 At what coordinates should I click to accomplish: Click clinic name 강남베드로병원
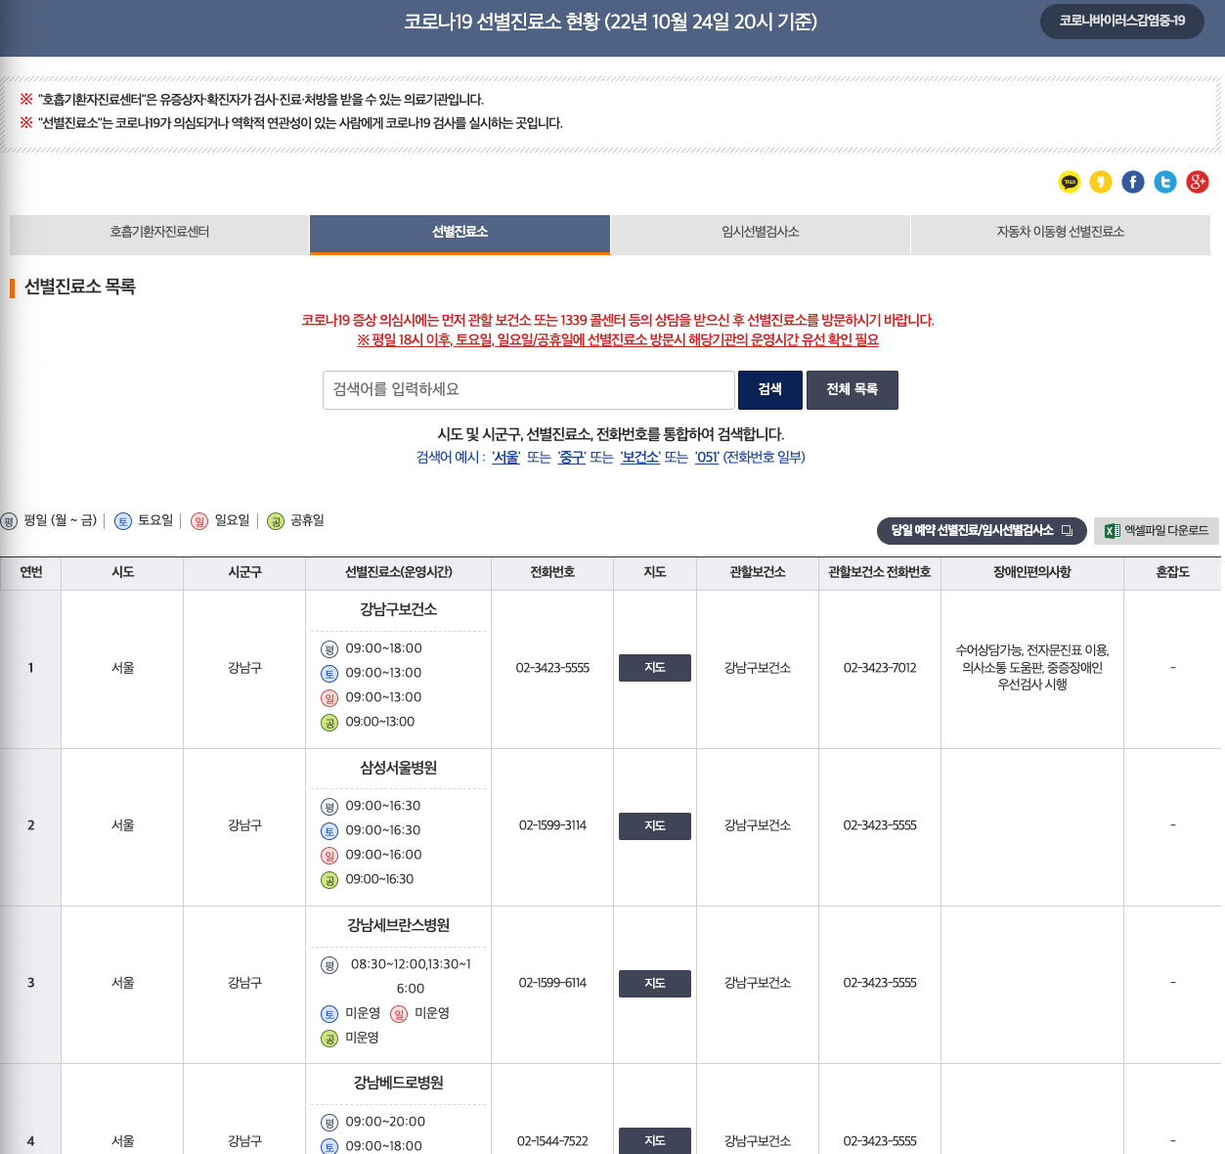tap(398, 1083)
